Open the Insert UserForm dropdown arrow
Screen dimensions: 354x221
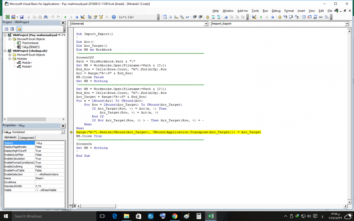tap(17, 17)
